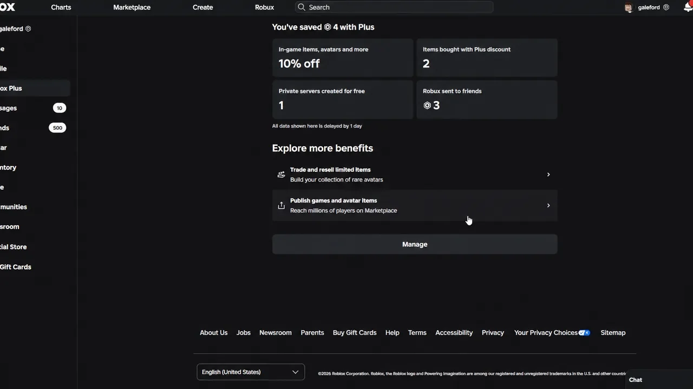Click the All data shown here is delayed note
Viewport: 693px width, 389px height.
pos(317,126)
